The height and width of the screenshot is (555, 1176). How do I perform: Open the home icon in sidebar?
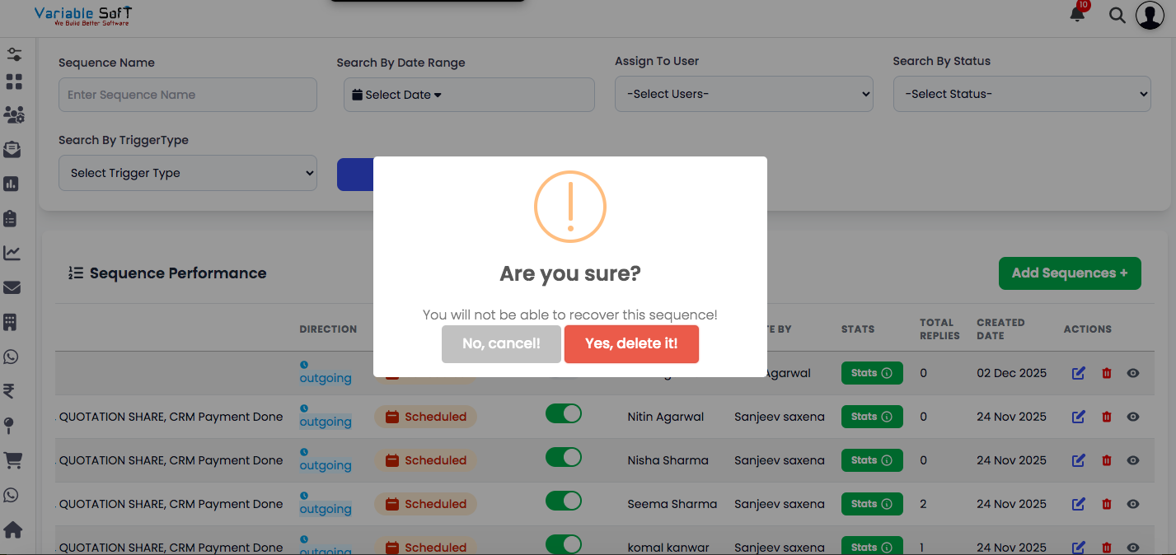click(x=13, y=529)
